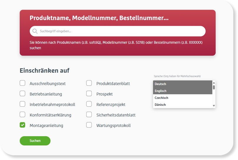Enable the Produktdatenblatt filter checkbox
Screen dimensions: 238x160
coord(89,83)
